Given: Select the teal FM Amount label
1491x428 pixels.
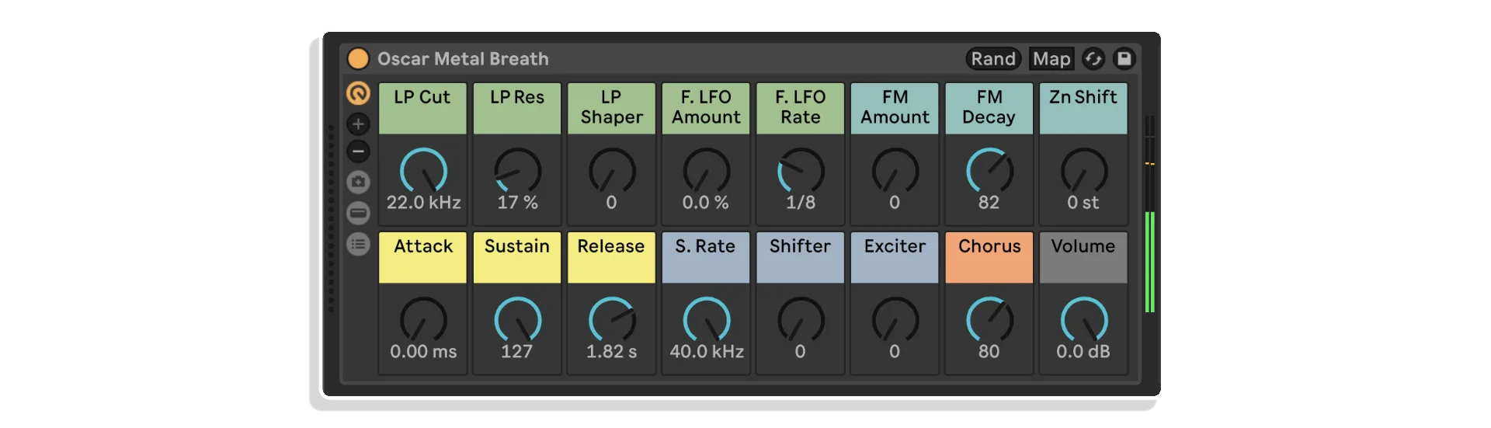Looking at the screenshot, I should tap(895, 109).
